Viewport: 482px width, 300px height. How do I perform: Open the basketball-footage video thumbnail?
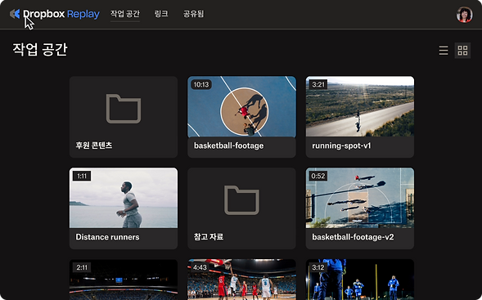(241, 106)
